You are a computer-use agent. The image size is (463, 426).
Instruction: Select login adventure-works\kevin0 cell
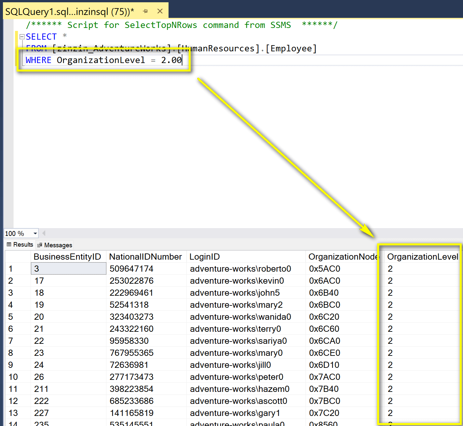point(246,281)
